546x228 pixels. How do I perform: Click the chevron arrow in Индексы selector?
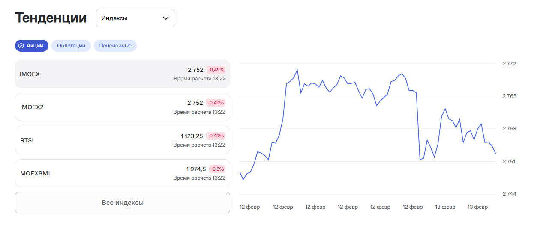166,18
